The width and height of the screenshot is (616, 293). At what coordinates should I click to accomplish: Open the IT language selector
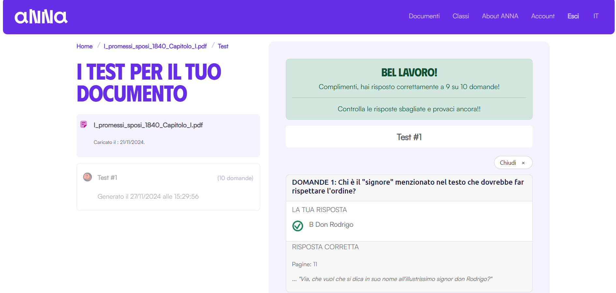pyautogui.click(x=596, y=16)
